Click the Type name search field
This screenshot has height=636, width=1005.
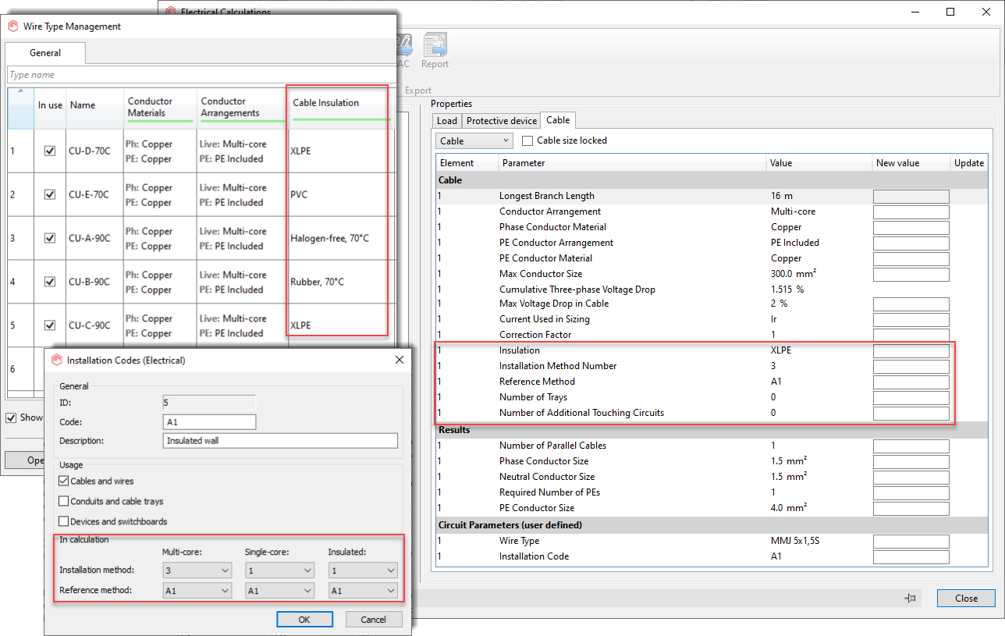tap(199, 75)
